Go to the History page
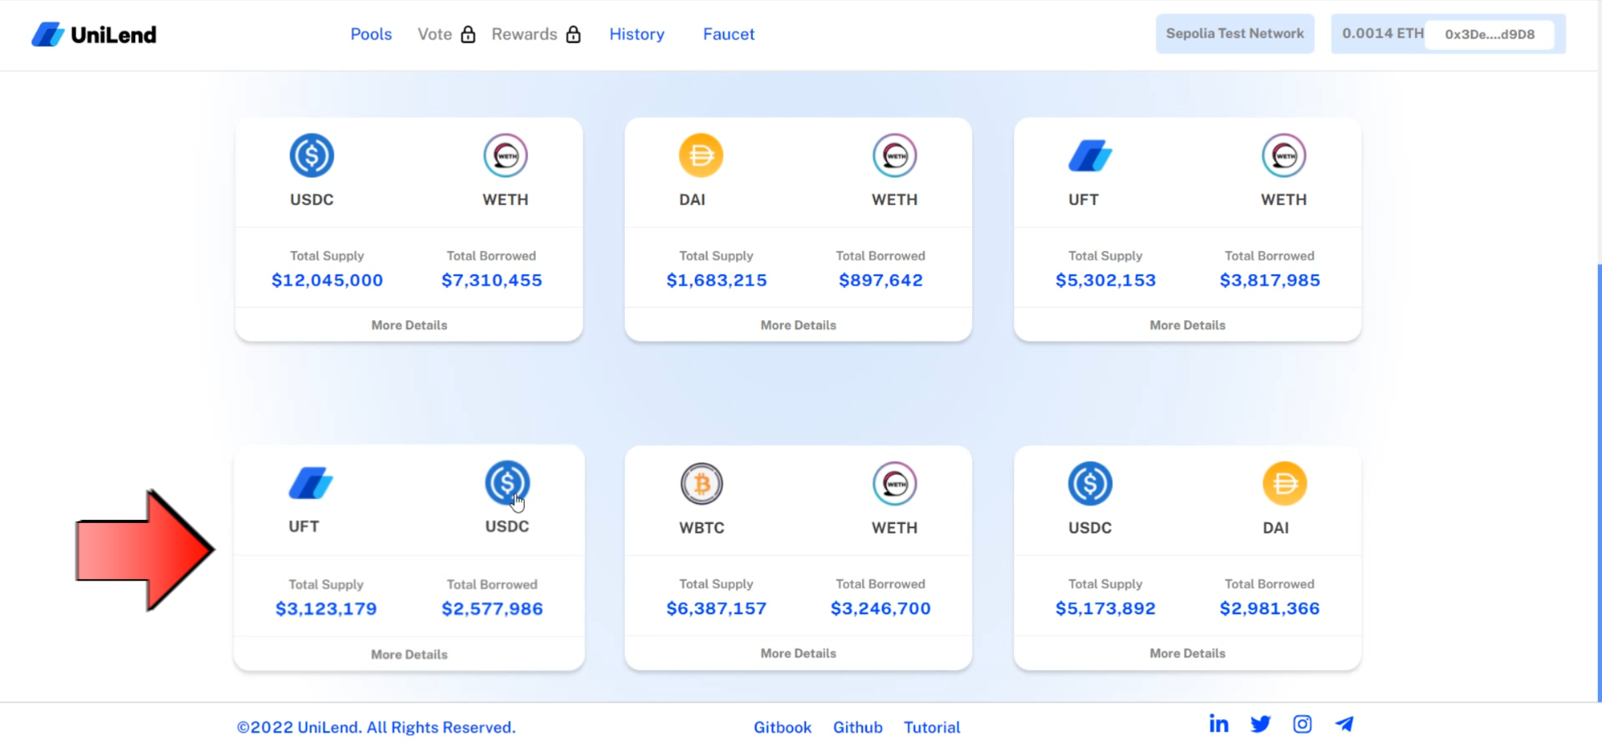Screen dimensions: 1602x745 [x=637, y=34]
